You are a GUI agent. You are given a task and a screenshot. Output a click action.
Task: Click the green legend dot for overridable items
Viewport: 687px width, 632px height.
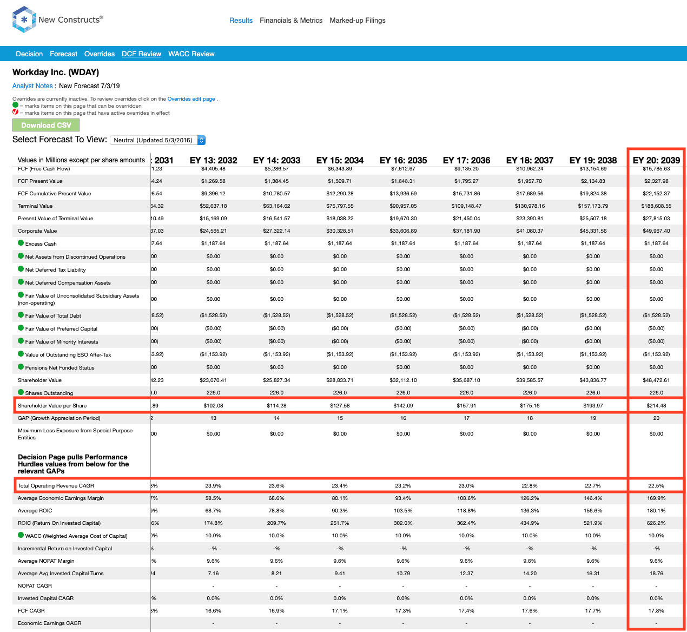[x=15, y=106]
